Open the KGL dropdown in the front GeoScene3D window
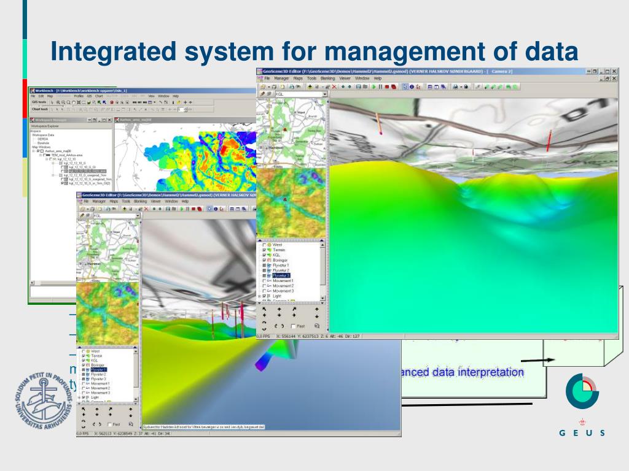Image resolution: width=629 pixels, height=471 pixels. pyautogui.click(x=324, y=94)
